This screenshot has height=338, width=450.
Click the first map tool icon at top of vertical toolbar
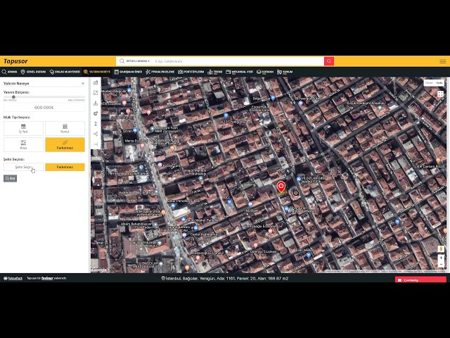(x=96, y=83)
